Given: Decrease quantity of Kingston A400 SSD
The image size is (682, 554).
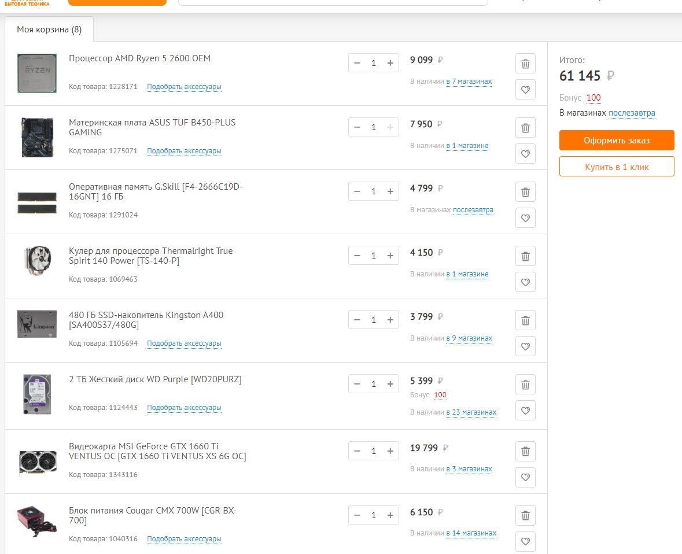Looking at the screenshot, I should click(357, 320).
